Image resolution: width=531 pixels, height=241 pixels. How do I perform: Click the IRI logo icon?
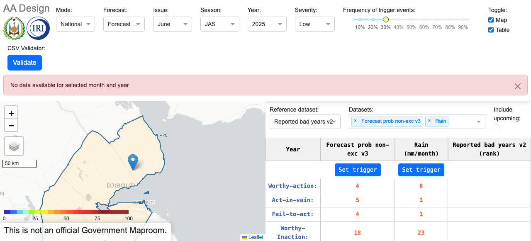38,28
